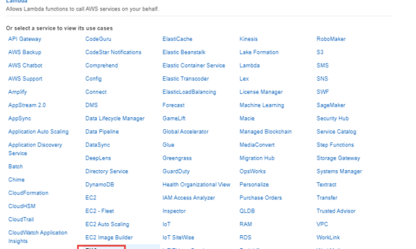Choose IoT SiteWise service
This screenshot has width=416, height=249.
[x=178, y=238]
